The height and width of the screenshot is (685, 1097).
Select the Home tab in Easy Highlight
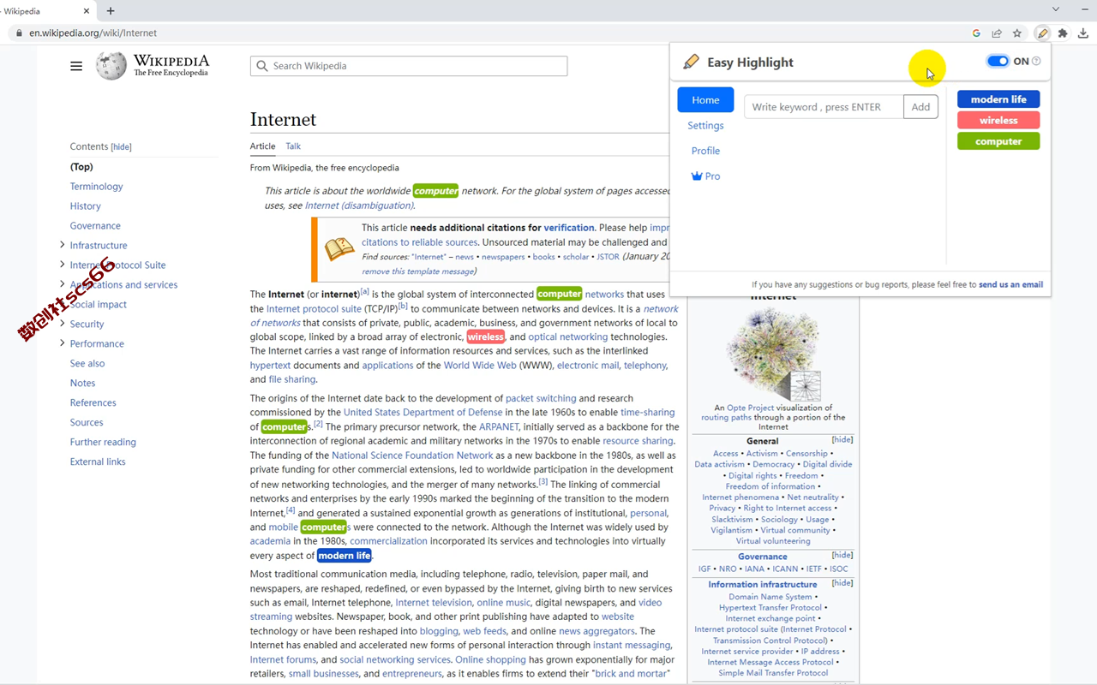point(705,100)
